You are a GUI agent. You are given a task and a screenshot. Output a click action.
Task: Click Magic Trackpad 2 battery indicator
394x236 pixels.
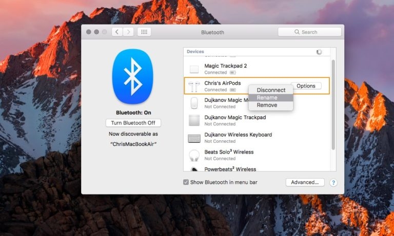233,73
